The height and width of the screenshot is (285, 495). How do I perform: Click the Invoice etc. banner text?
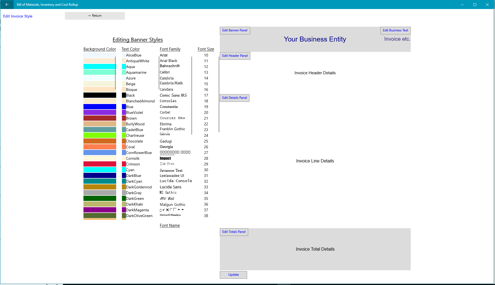(x=397, y=39)
